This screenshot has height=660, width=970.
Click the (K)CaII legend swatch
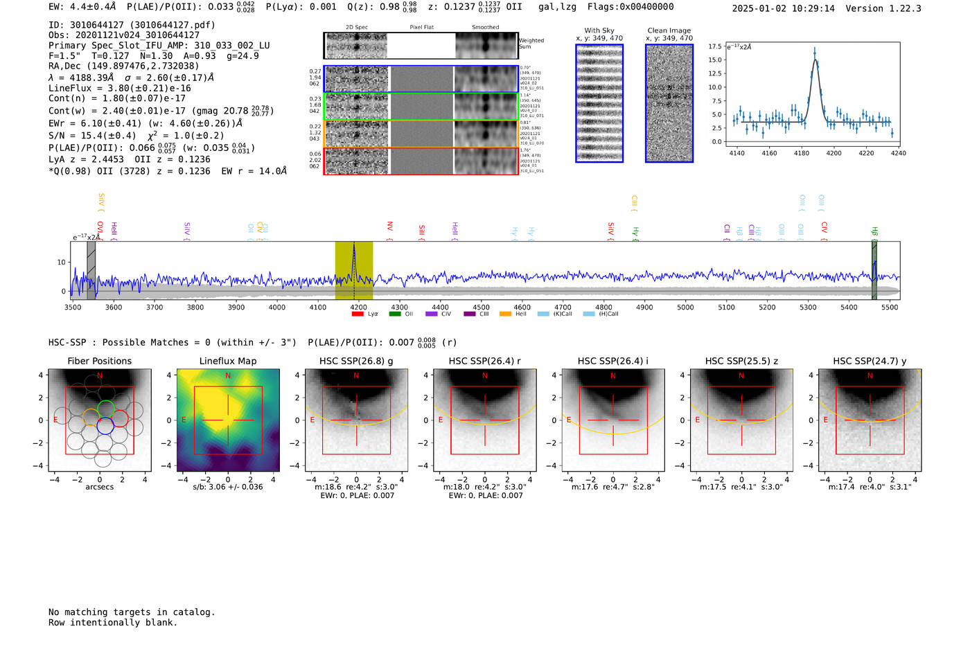click(x=543, y=314)
